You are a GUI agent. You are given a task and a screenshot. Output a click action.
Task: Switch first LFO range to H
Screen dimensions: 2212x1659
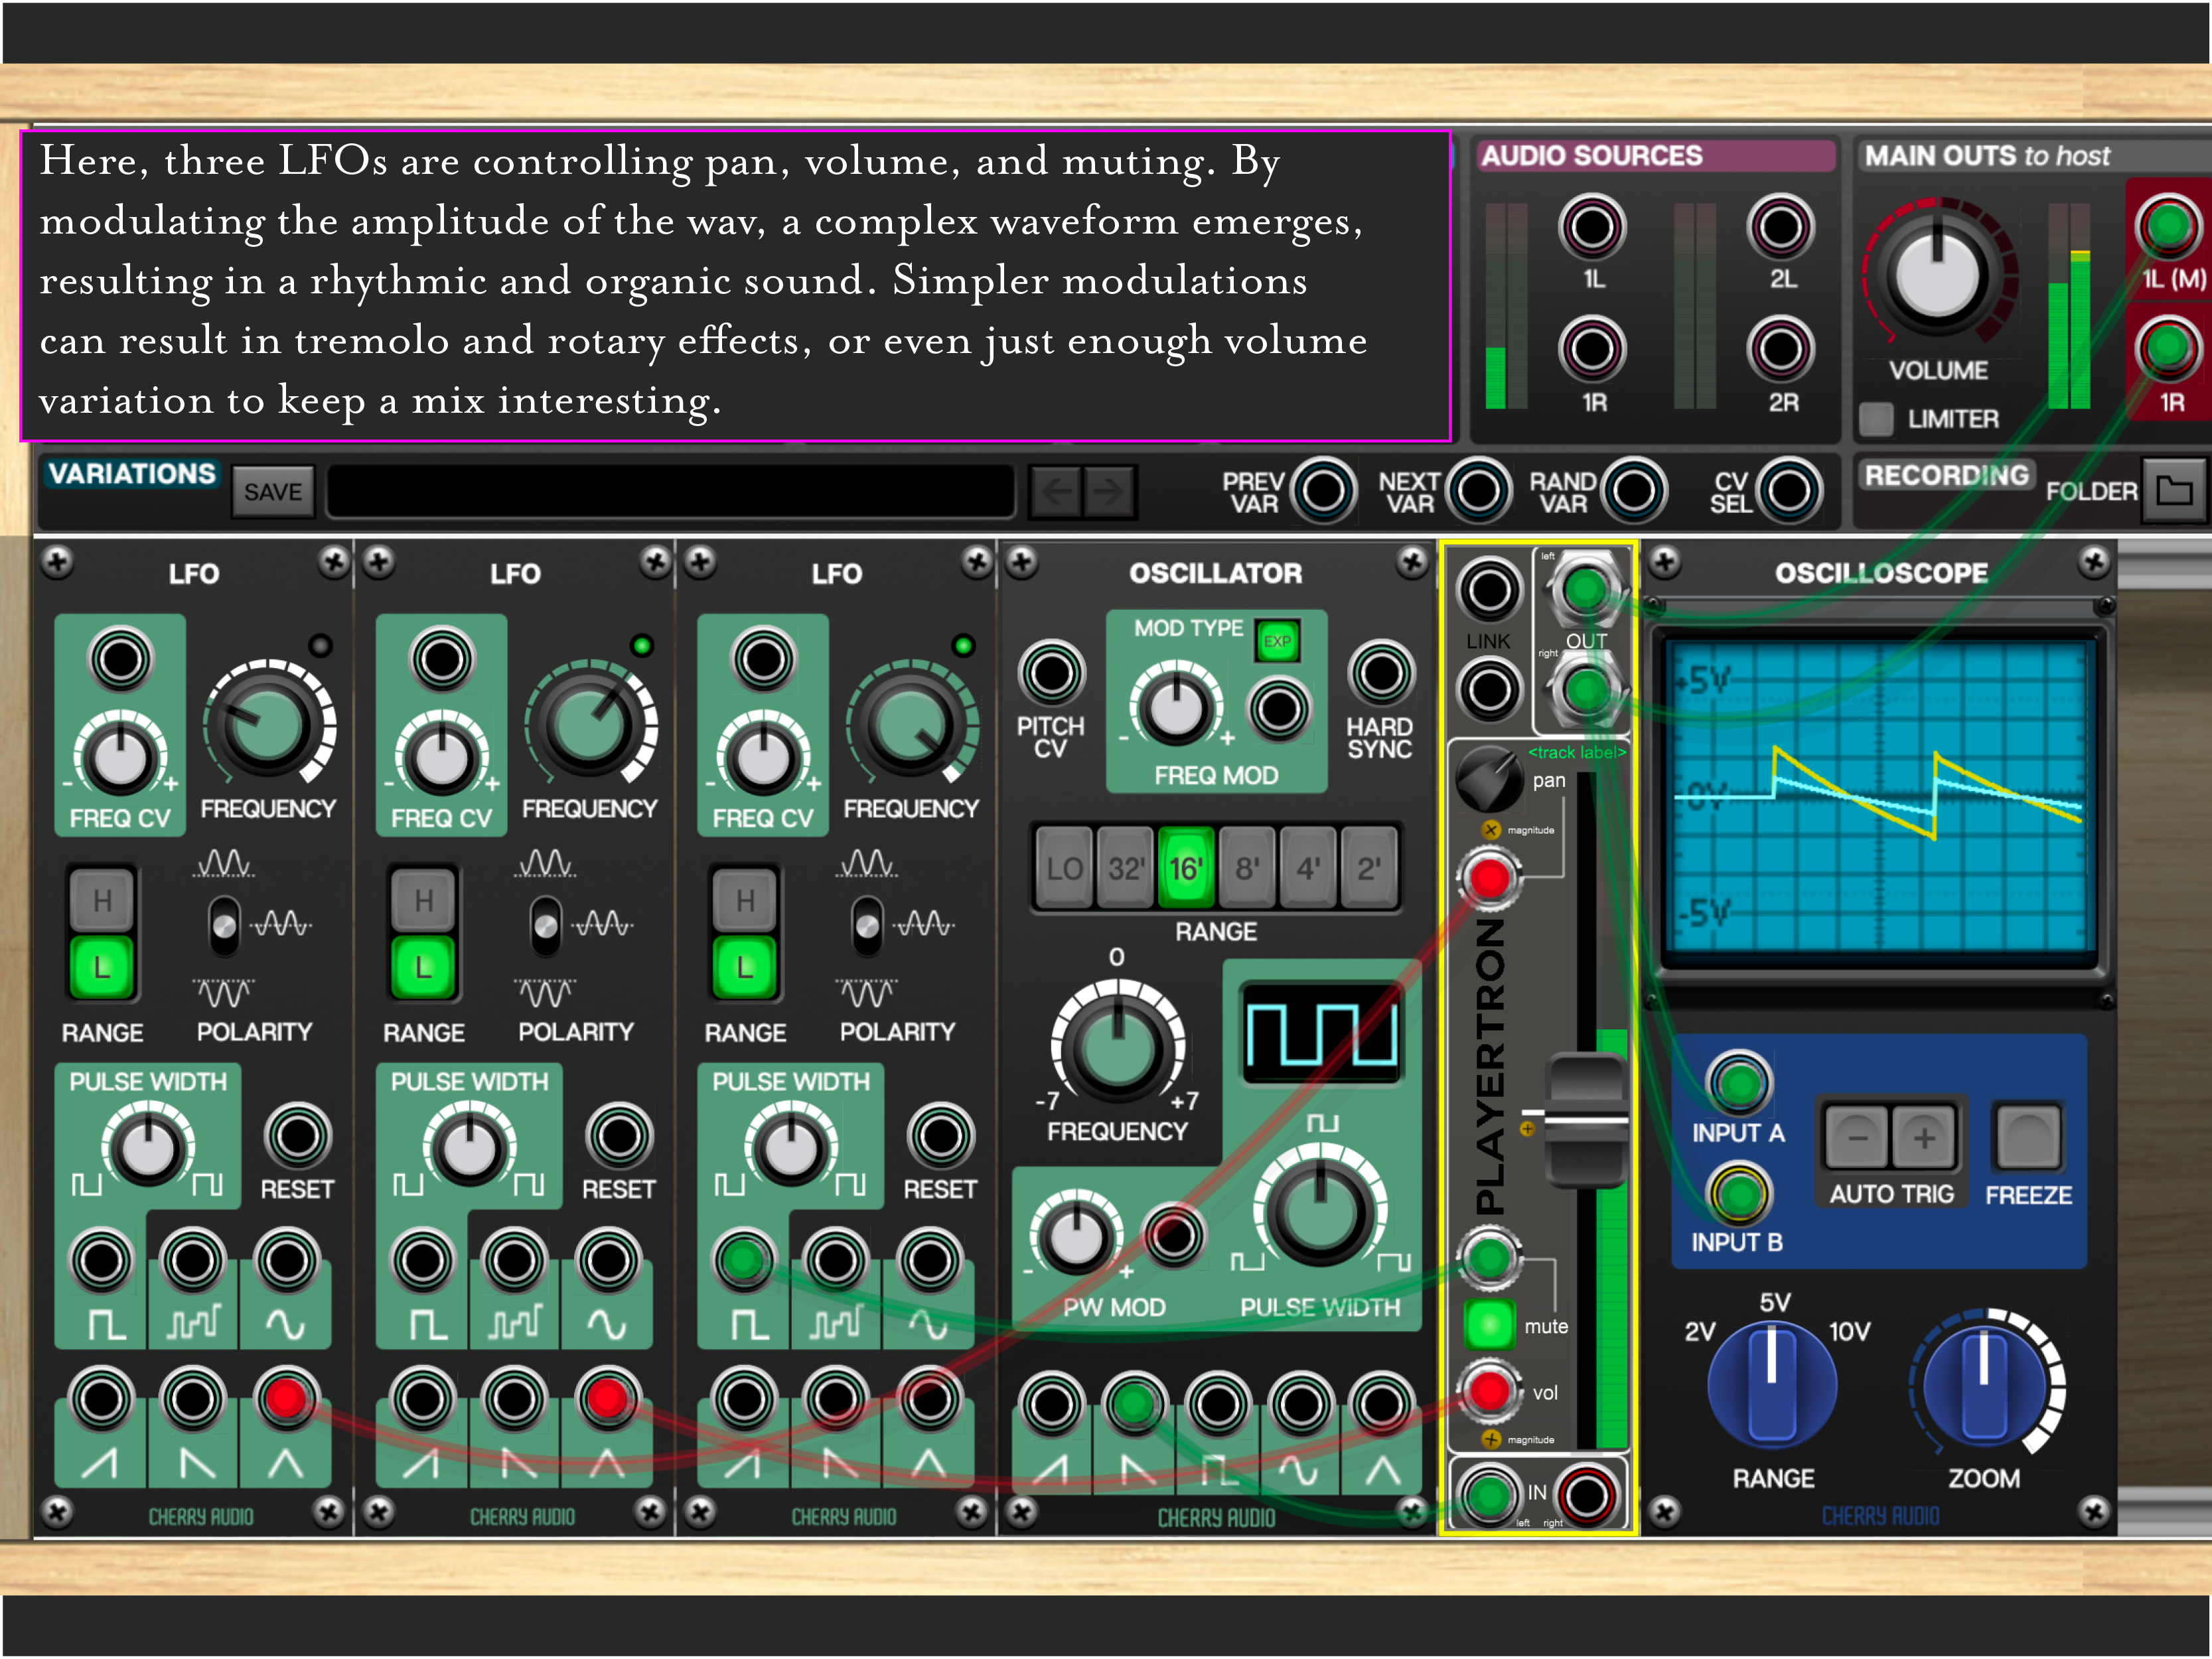[102, 901]
